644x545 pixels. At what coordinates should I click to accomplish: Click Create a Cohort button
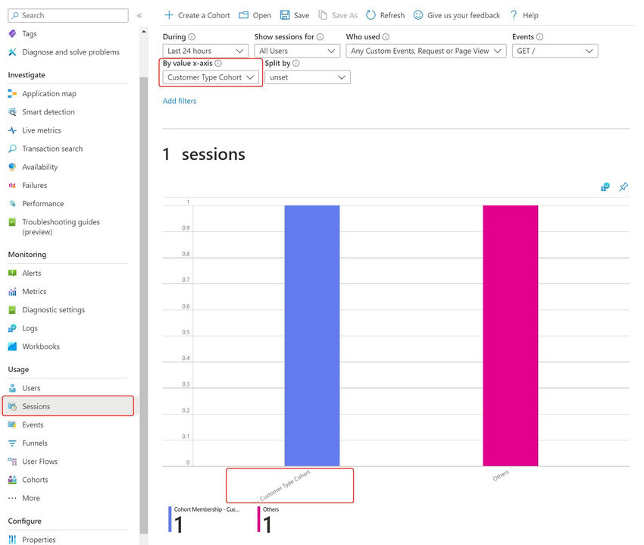click(197, 16)
